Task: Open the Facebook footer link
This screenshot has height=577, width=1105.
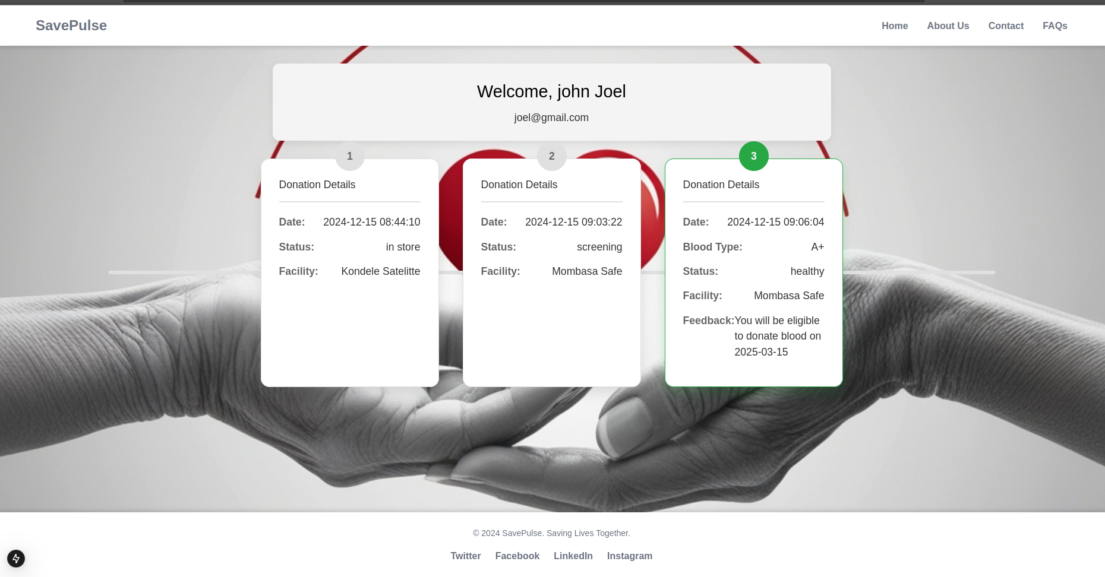Action: click(517, 556)
